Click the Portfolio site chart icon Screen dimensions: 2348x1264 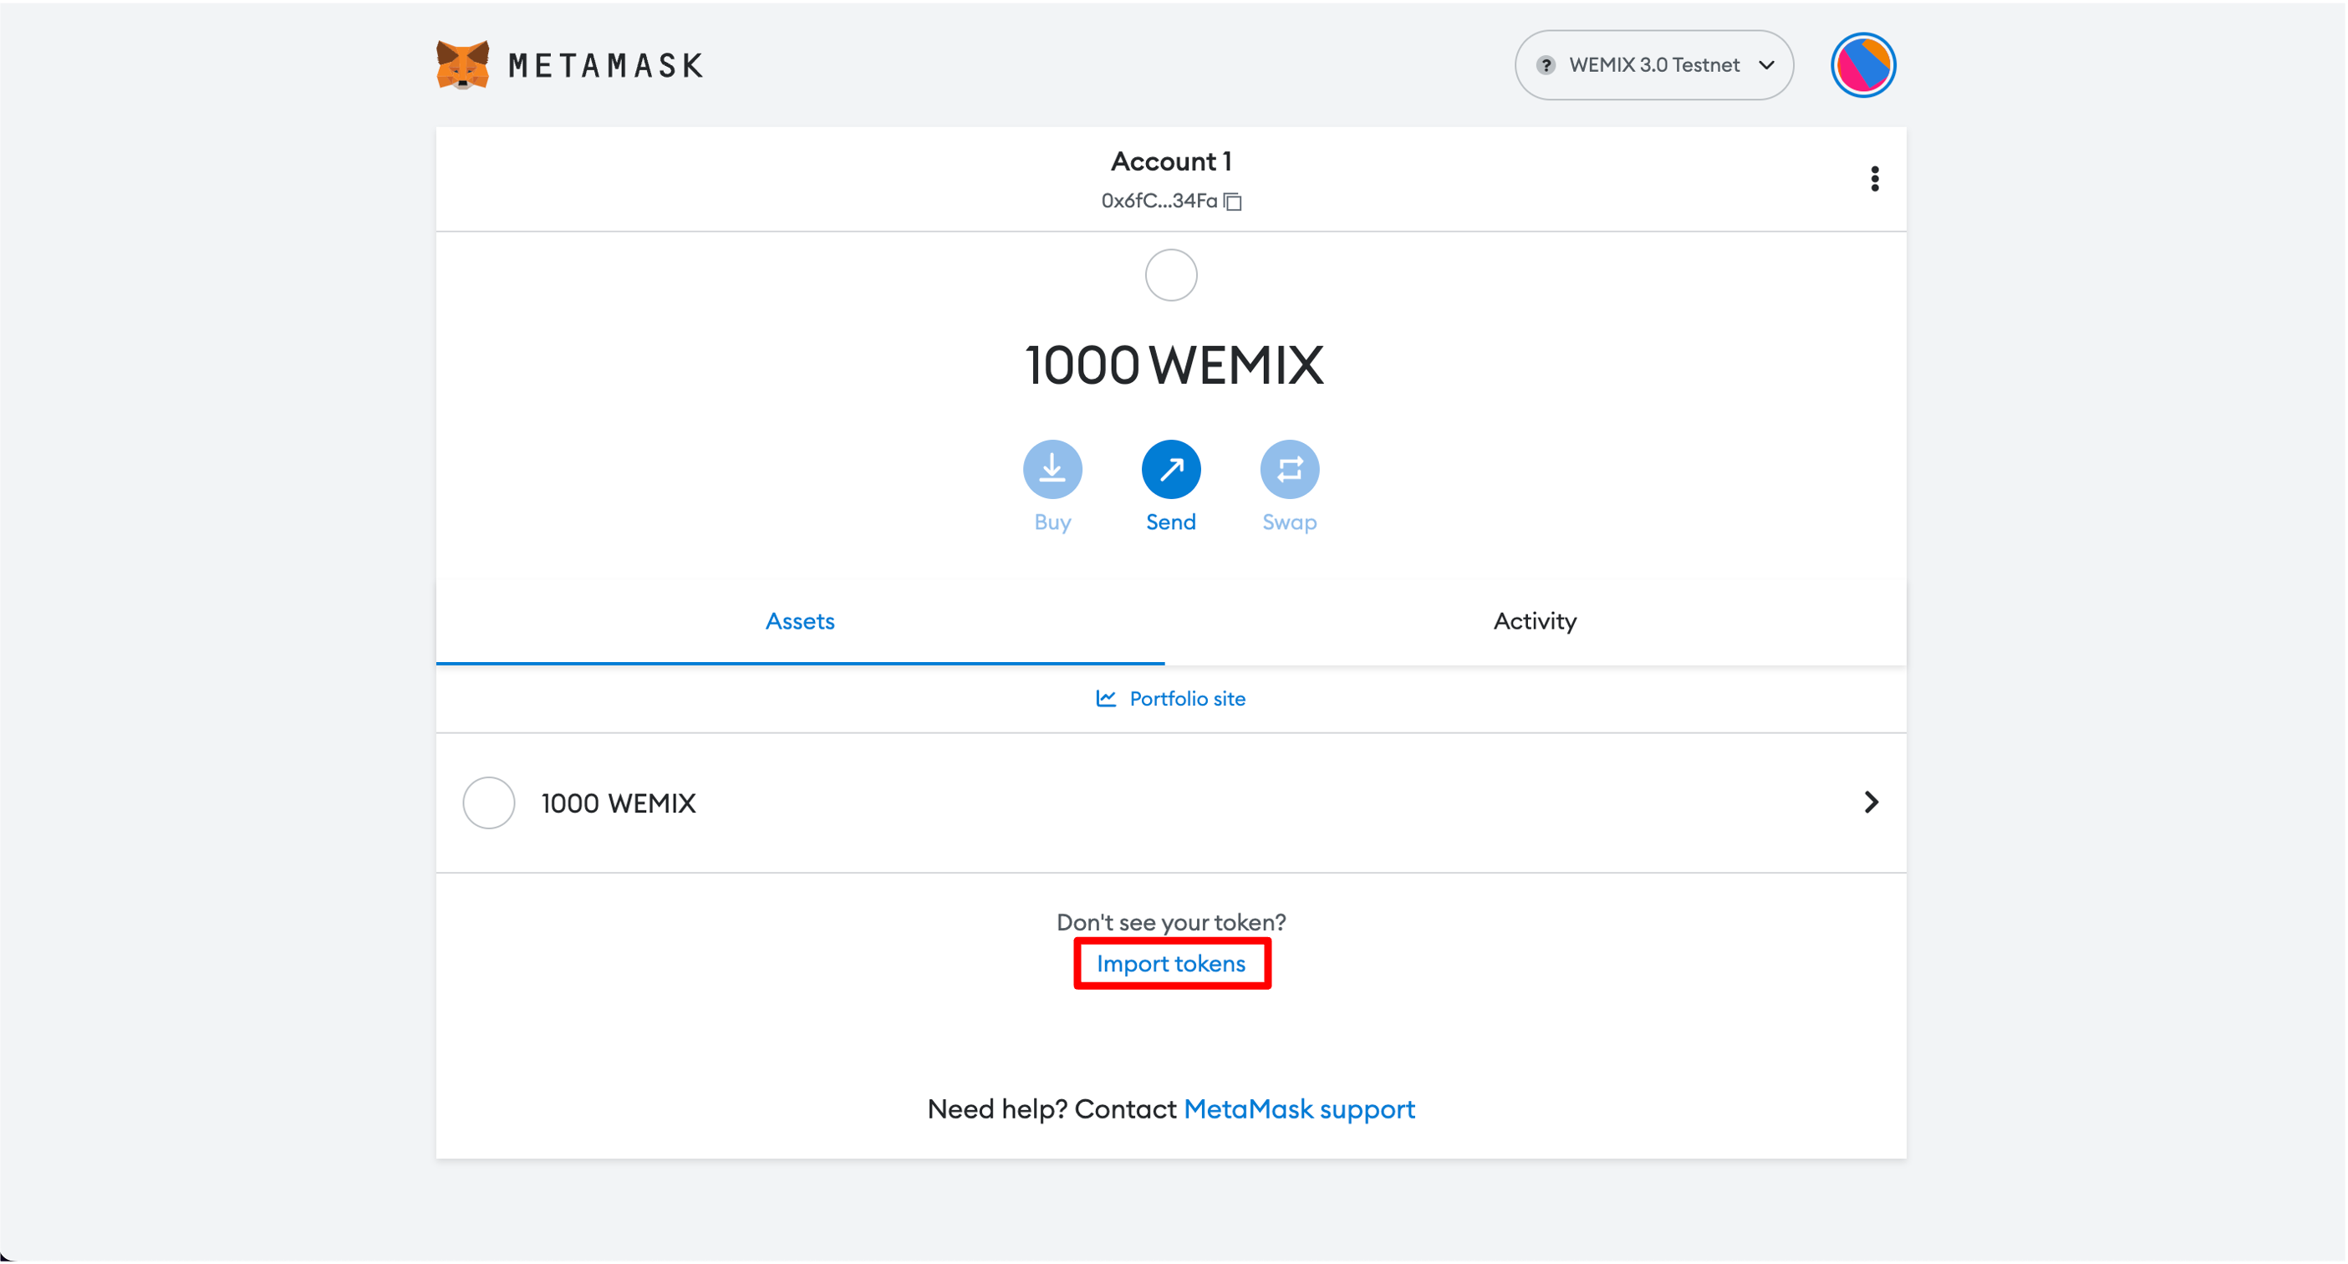[x=1107, y=699]
